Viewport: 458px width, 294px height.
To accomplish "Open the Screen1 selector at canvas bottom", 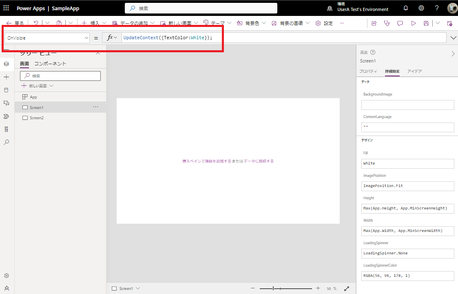I will coord(126,288).
